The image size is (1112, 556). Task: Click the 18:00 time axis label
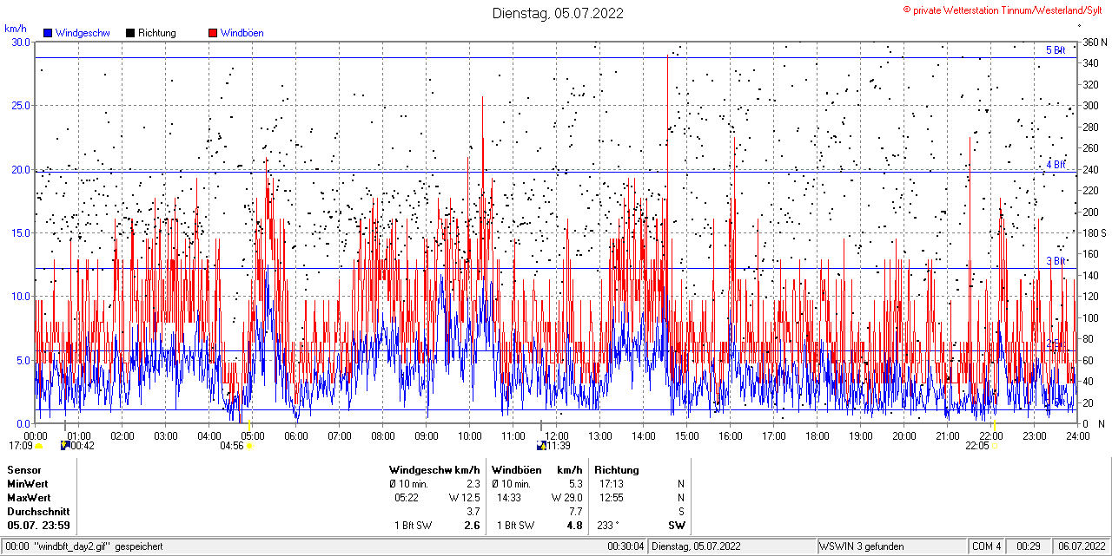click(817, 435)
